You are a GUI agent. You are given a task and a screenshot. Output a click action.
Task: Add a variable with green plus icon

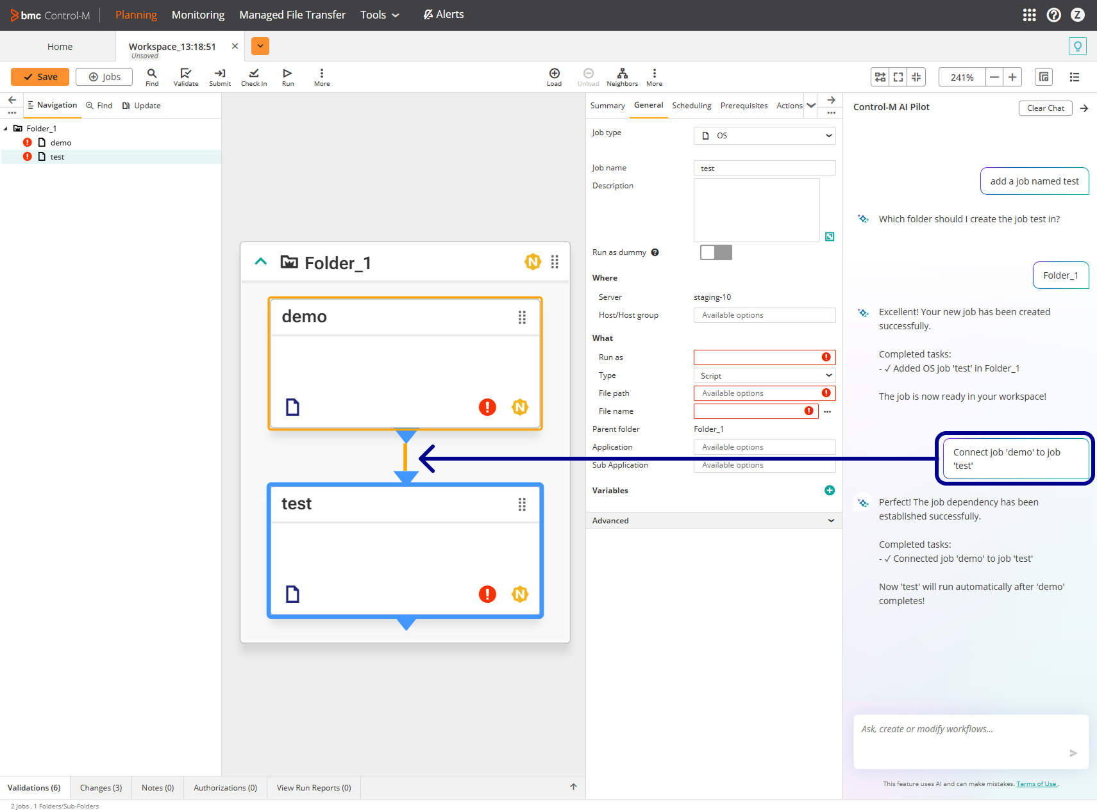tap(829, 491)
